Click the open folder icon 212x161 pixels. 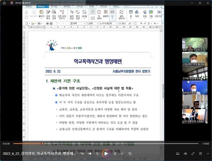[x=33, y=23]
